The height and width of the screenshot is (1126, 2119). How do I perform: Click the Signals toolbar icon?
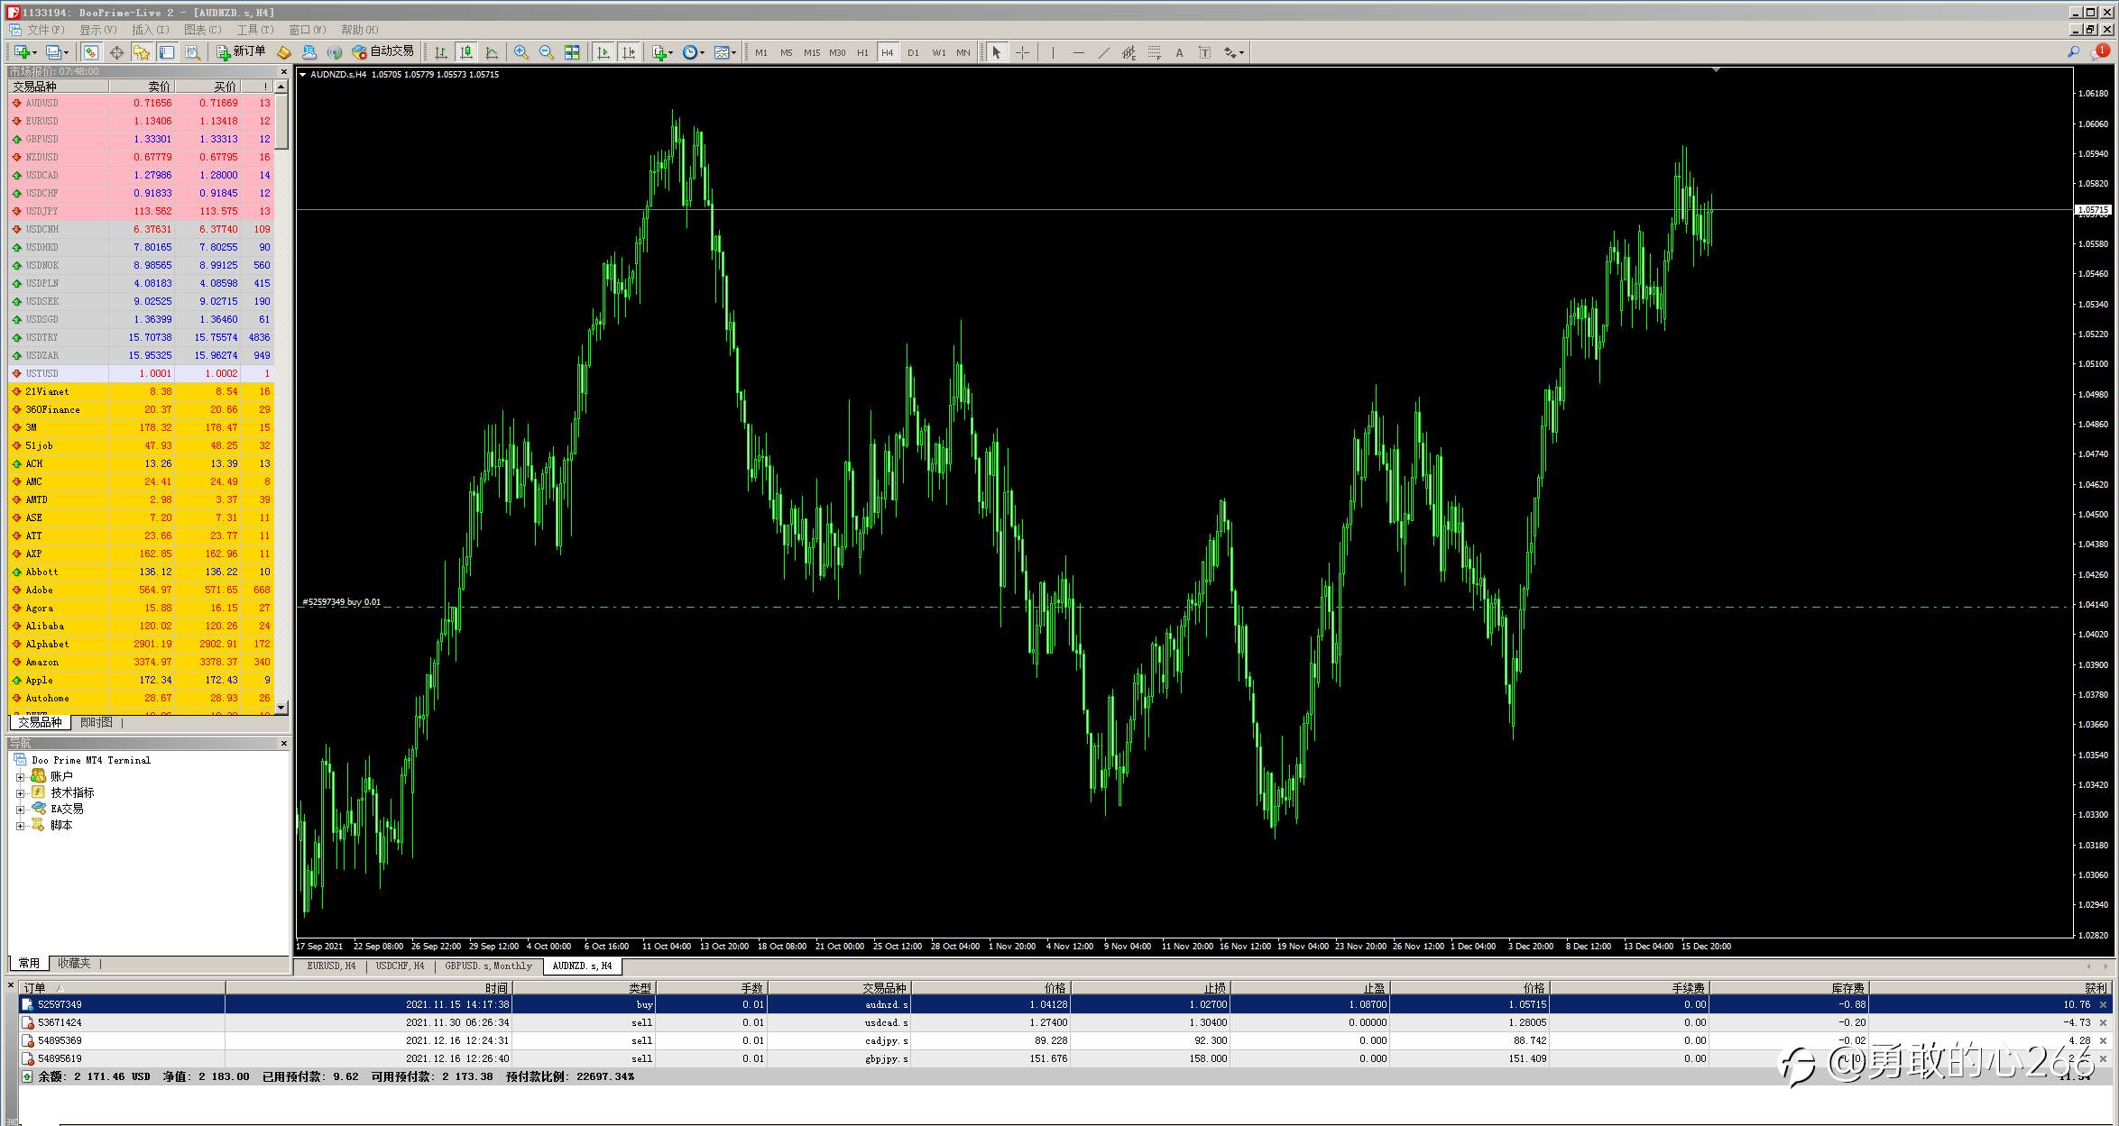(335, 52)
